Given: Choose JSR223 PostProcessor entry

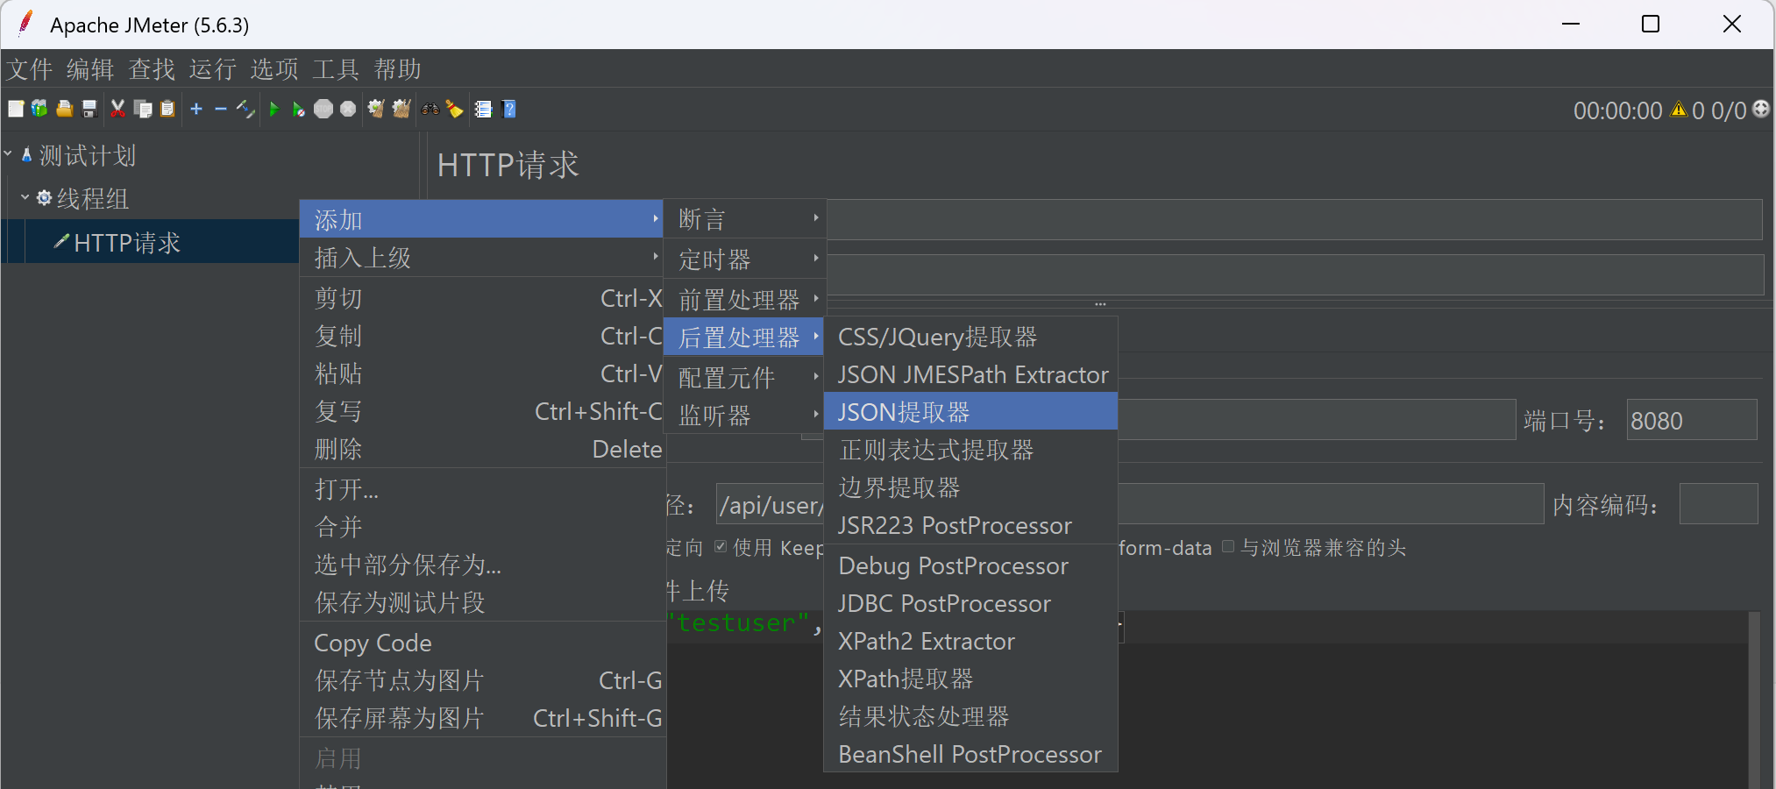Looking at the screenshot, I should 970,525.
